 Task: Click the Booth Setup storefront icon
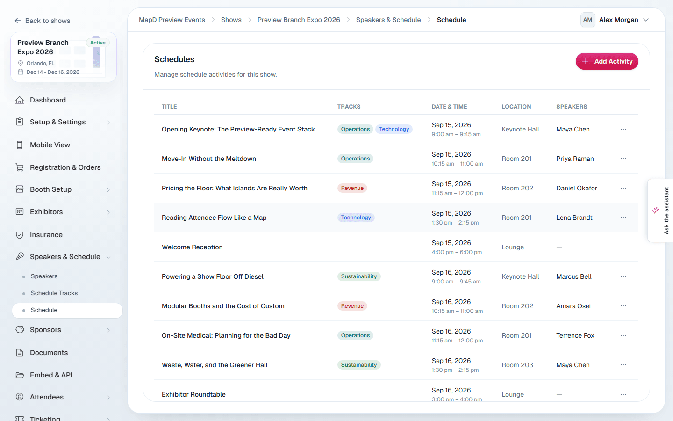point(20,189)
